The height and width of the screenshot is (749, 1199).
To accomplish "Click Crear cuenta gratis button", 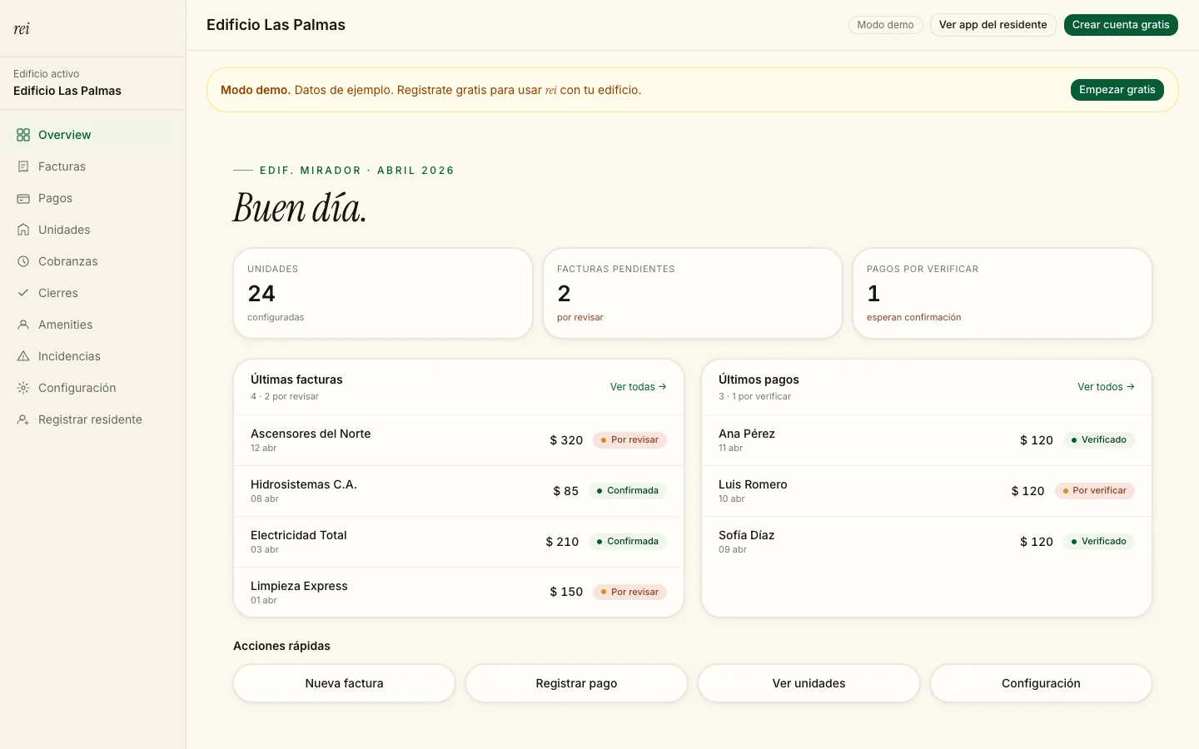I will [1121, 25].
